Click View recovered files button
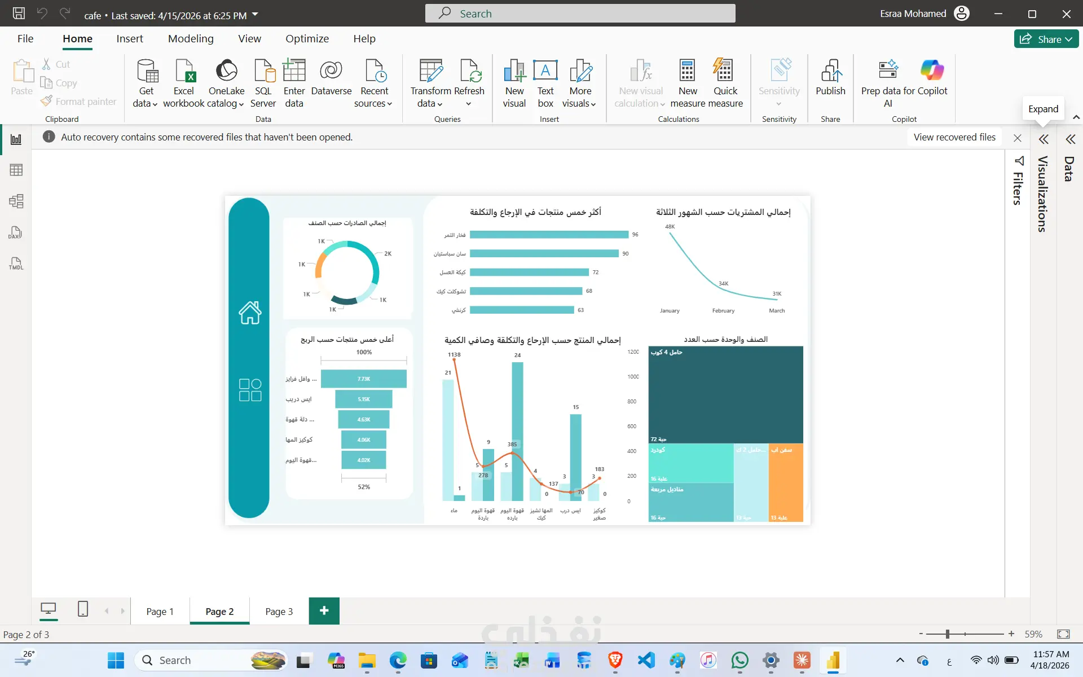1083x677 pixels. tap(954, 137)
